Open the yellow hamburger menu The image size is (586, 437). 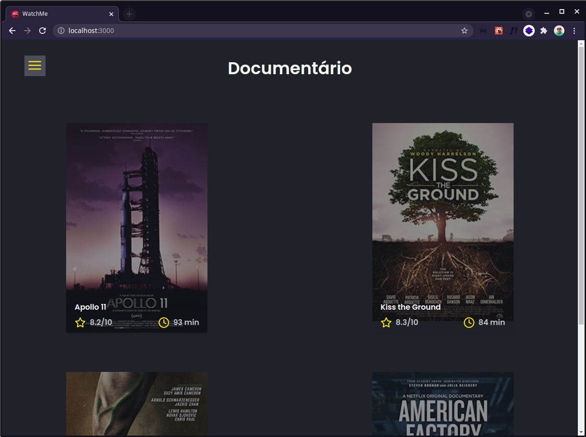tap(35, 66)
